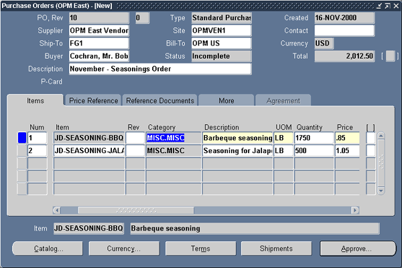Image resolution: width=402 pixels, height=268 pixels.
Task: Click the Created date 16-NOV-2000
Action: coord(344,17)
